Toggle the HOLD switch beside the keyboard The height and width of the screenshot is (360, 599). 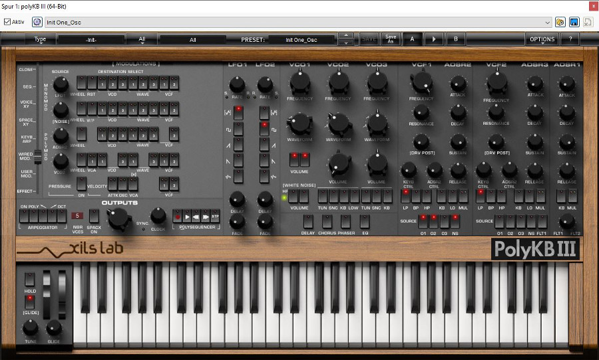(x=30, y=280)
